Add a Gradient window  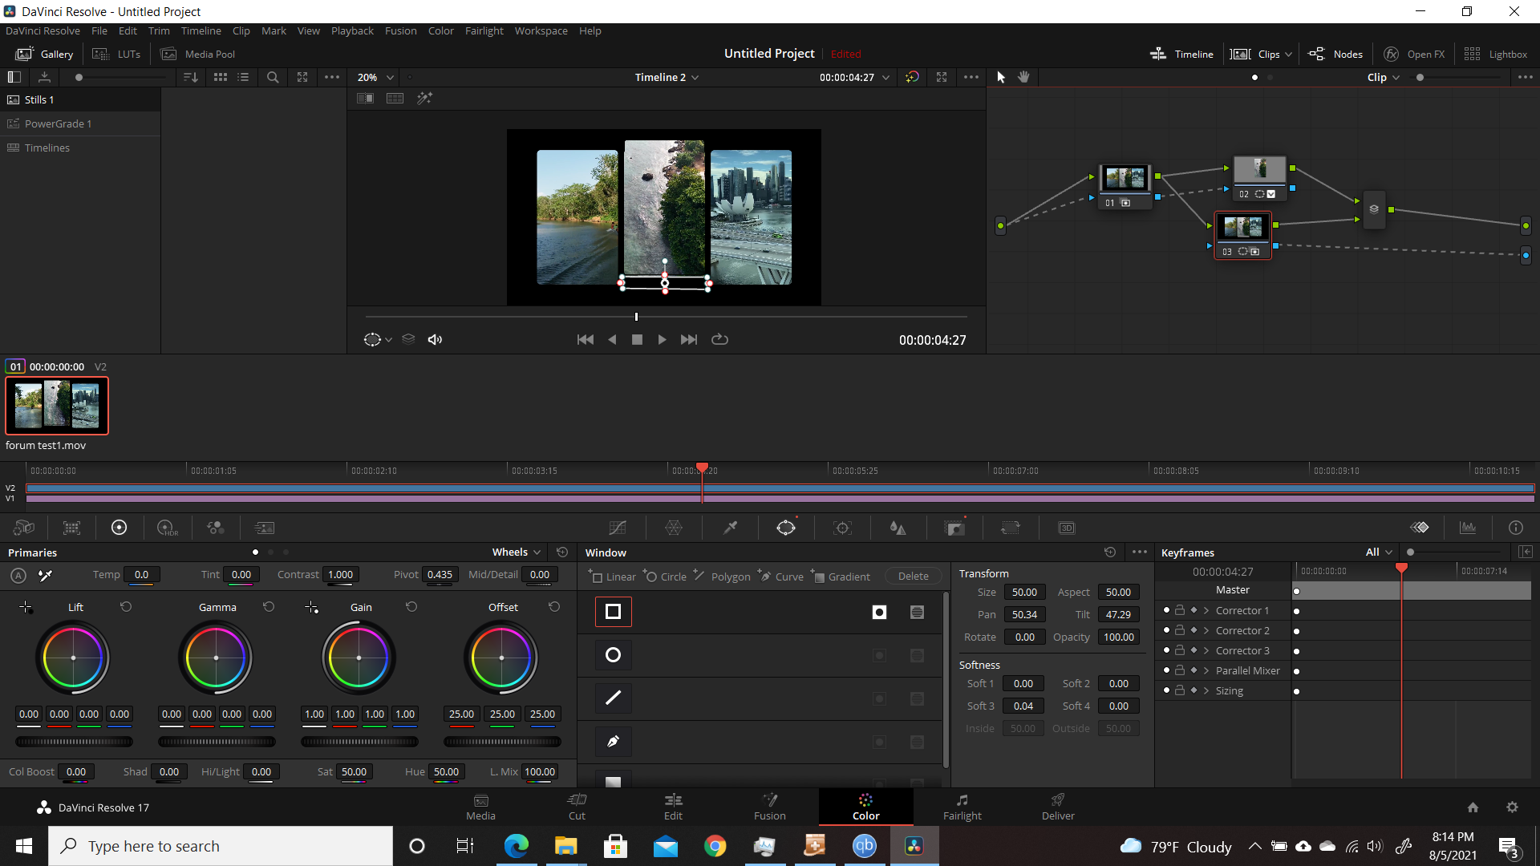point(841,576)
